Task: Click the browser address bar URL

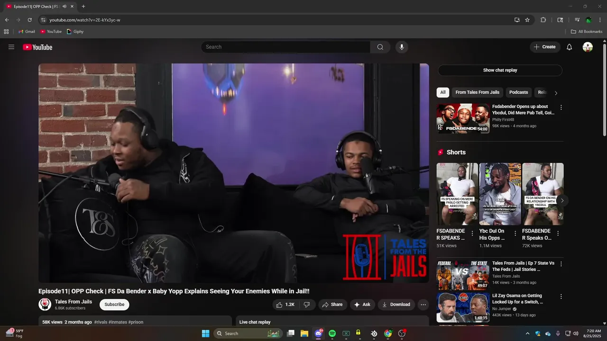Action: [x=85, y=20]
